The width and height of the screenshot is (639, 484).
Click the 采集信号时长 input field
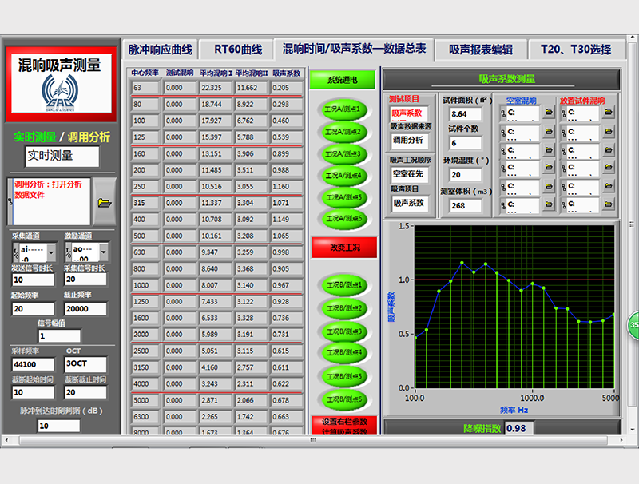(x=85, y=279)
